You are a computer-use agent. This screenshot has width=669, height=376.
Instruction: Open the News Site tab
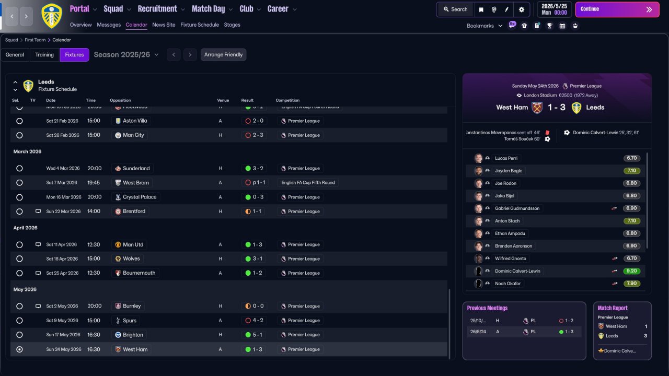pyautogui.click(x=164, y=25)
